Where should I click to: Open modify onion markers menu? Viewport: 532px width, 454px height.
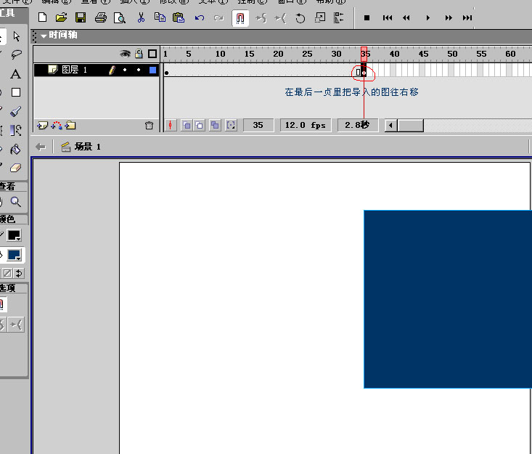tap(231, 125)
